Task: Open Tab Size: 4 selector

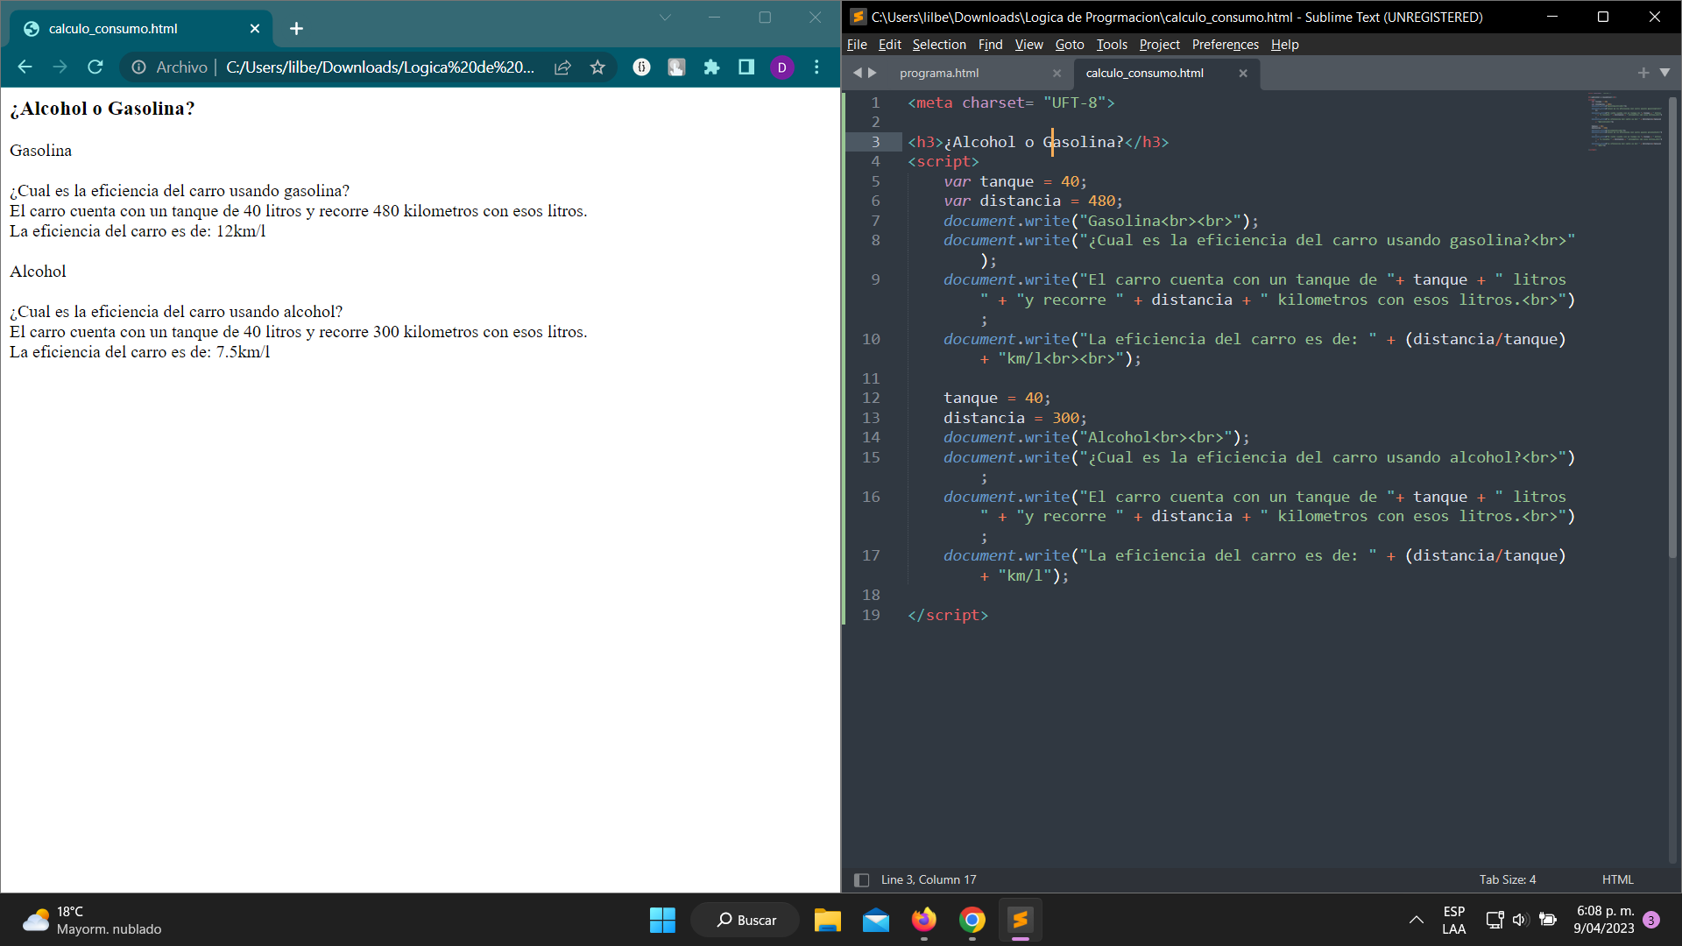Action: click(1508, 879)
